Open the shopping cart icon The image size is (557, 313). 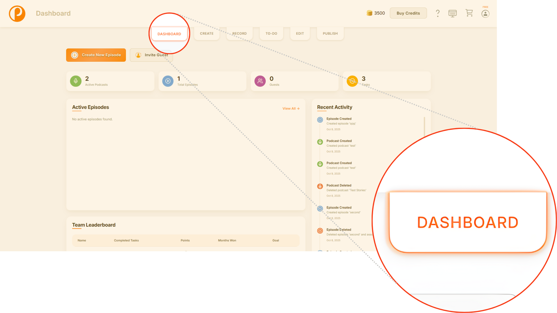coord(469,13)
